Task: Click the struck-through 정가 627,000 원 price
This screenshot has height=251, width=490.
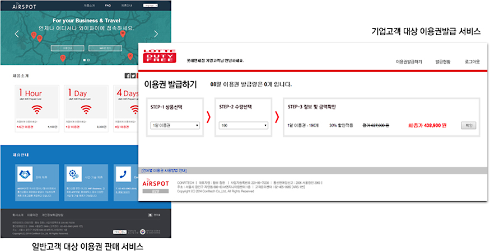Action: 376,125
